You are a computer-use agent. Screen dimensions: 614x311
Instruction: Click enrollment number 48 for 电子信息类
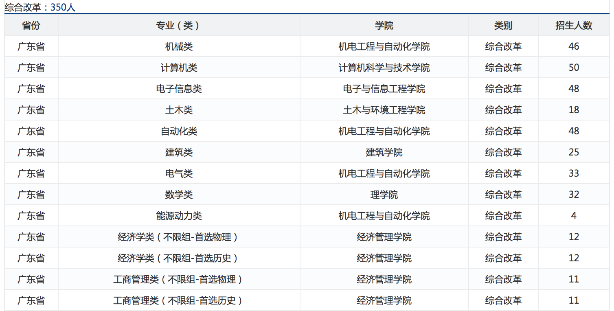(x=574, y=89)
